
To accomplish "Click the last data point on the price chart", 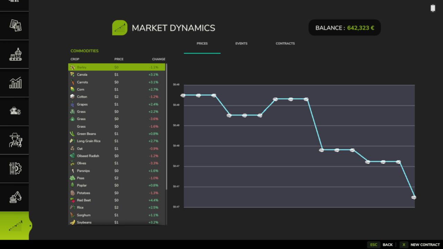I will click(x=414, y=197).
